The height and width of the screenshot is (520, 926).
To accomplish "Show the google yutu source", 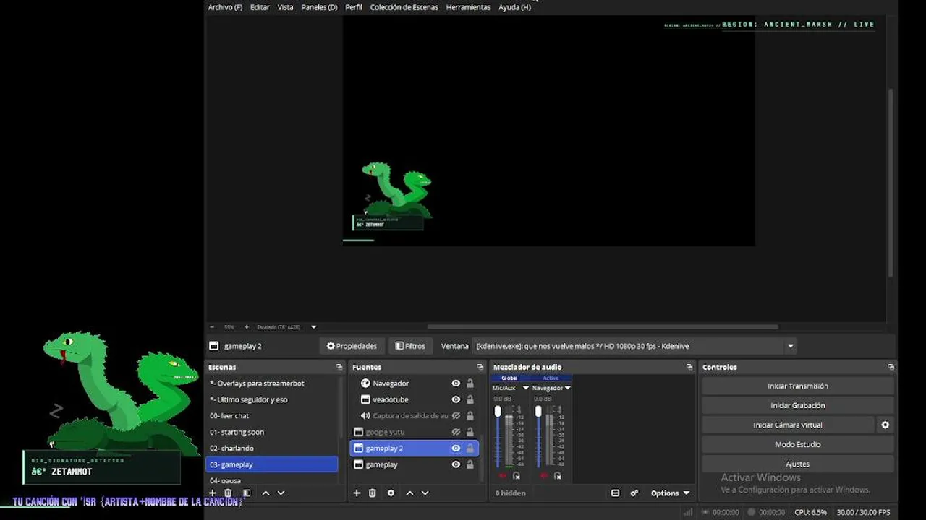I will [456, 432].
